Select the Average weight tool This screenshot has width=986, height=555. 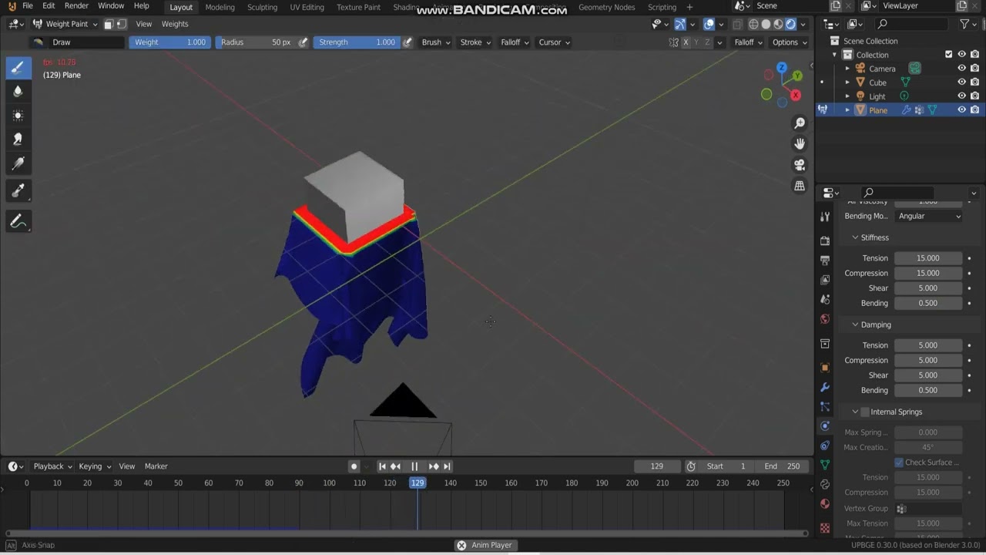[18, 115]
